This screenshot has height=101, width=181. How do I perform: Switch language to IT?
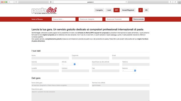(140, 10)
